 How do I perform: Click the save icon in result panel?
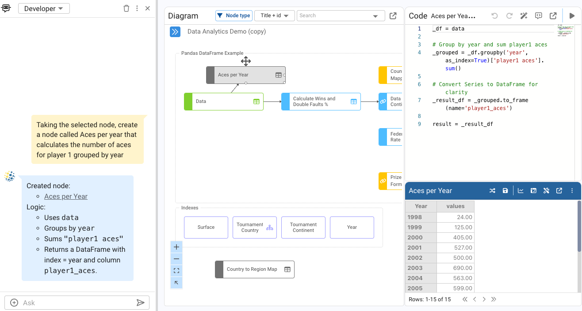pyautogui.click(x=505, y=191)
